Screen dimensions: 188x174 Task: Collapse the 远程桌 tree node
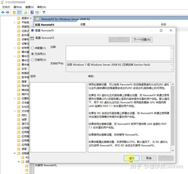[x=15, y=153]
